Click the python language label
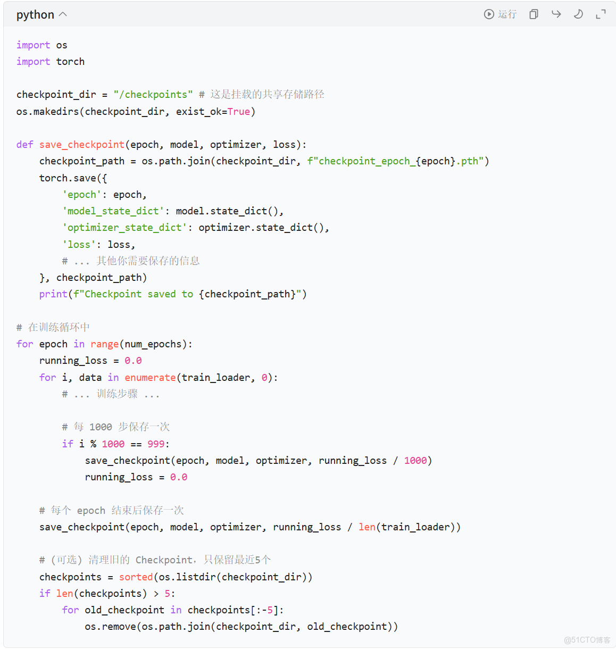The width and height of the screenshot is (616, 649). 35,15
